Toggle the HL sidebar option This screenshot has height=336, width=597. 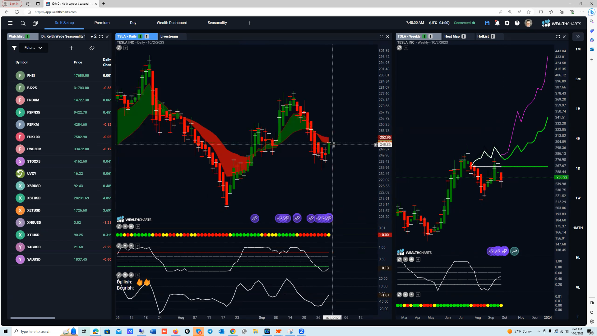578,258
